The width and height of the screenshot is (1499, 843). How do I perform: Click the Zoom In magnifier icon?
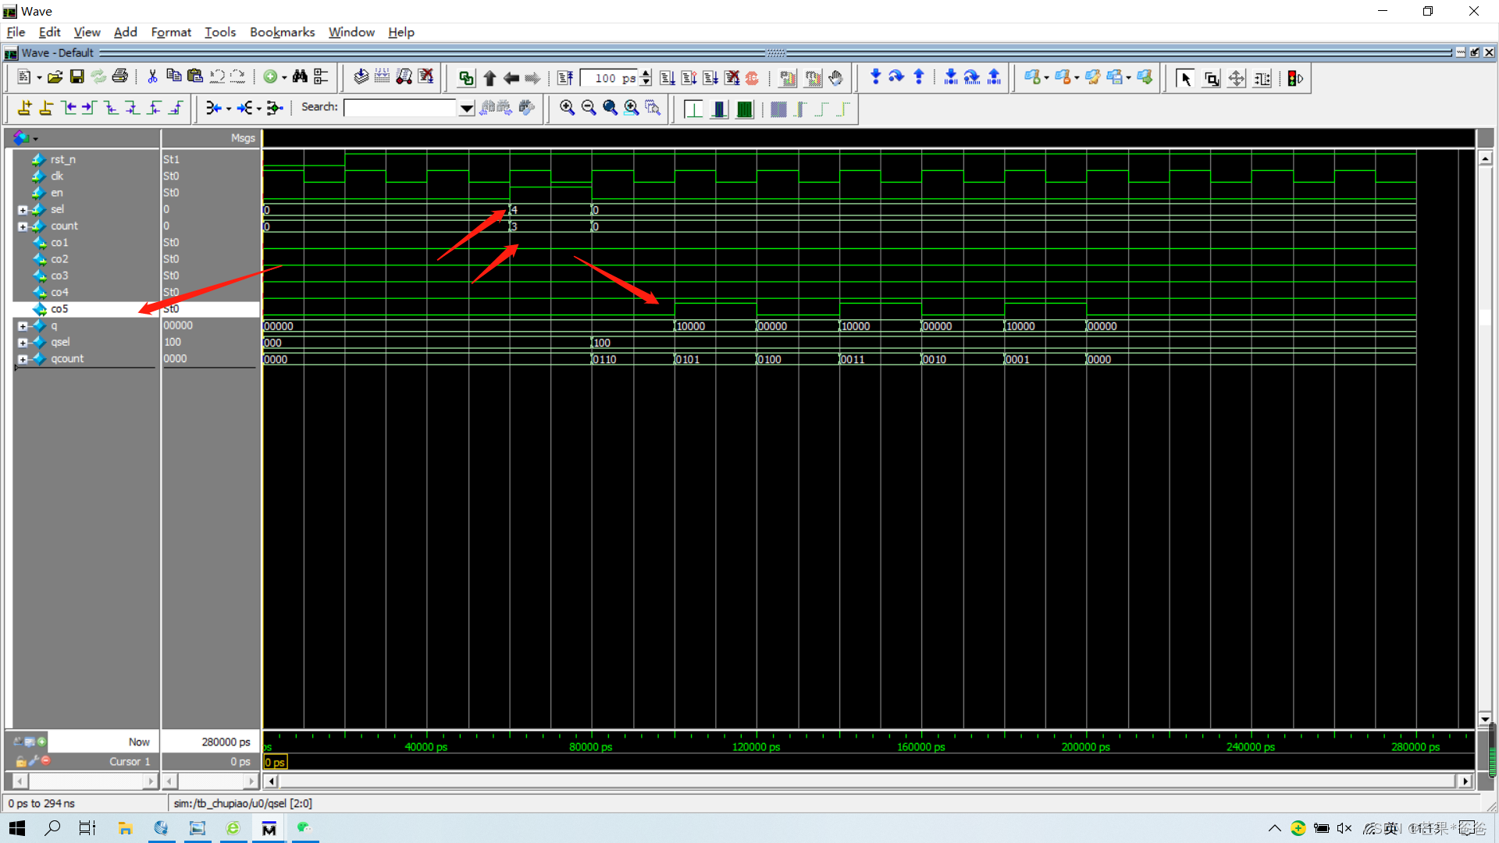click(567, 108)
